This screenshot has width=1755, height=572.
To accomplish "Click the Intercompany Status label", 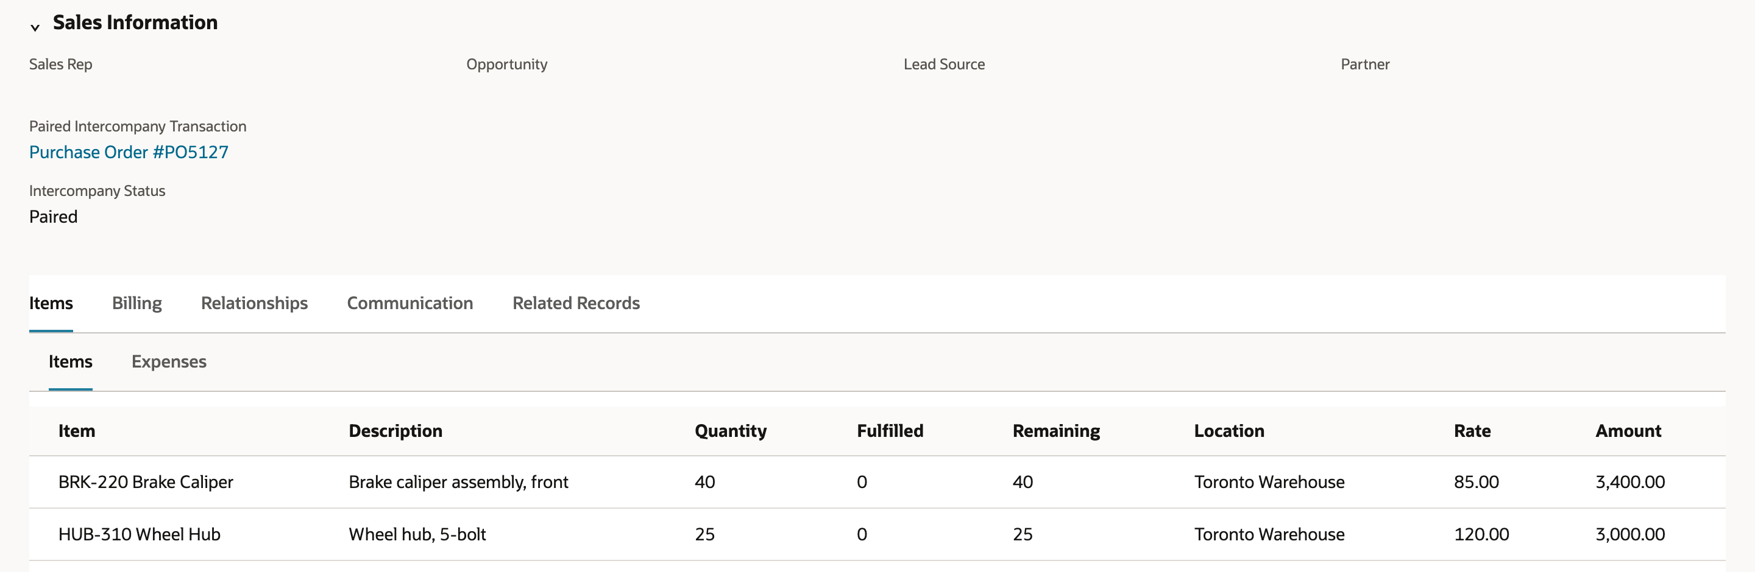I will (97, 190).
